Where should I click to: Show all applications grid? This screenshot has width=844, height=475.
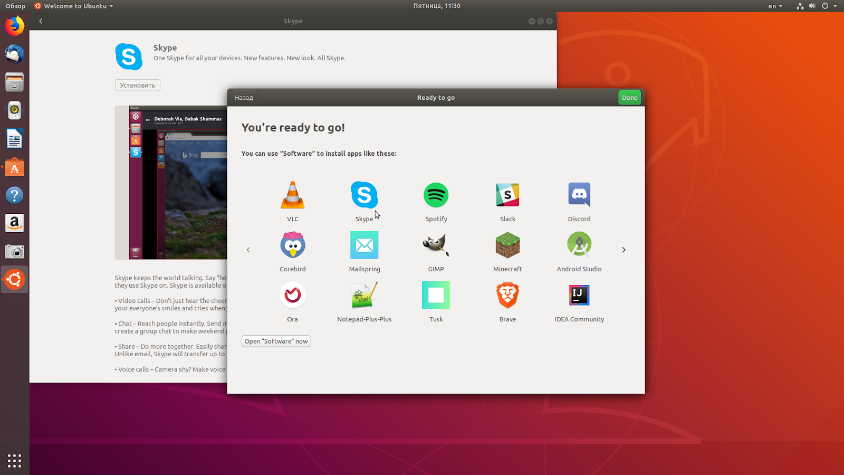pos(15,460)
